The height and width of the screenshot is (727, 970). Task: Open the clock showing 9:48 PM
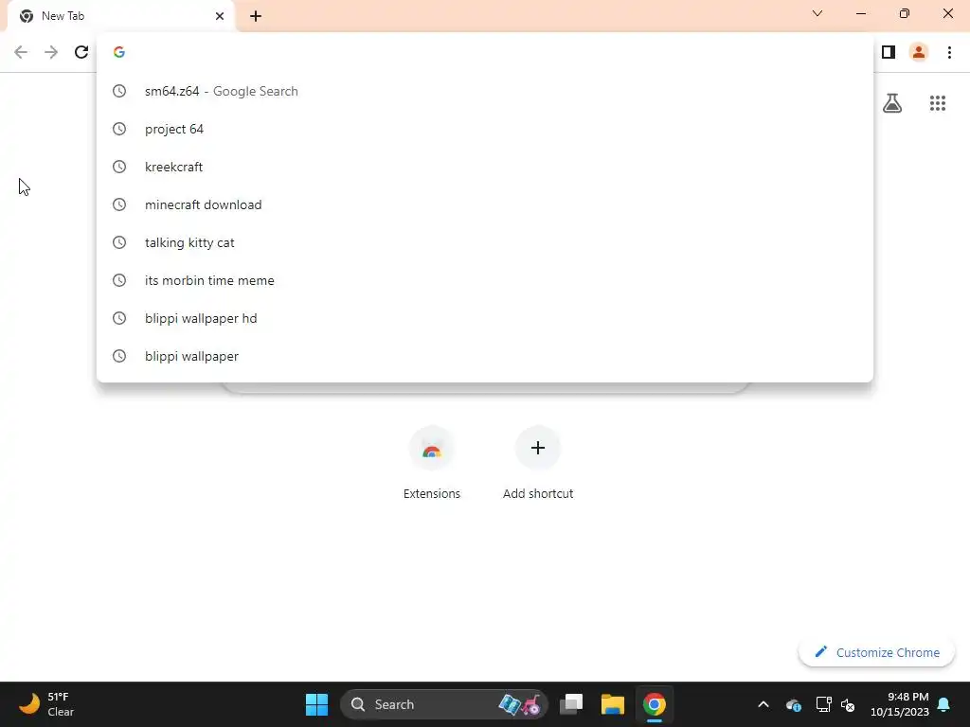tap(900, 704)
